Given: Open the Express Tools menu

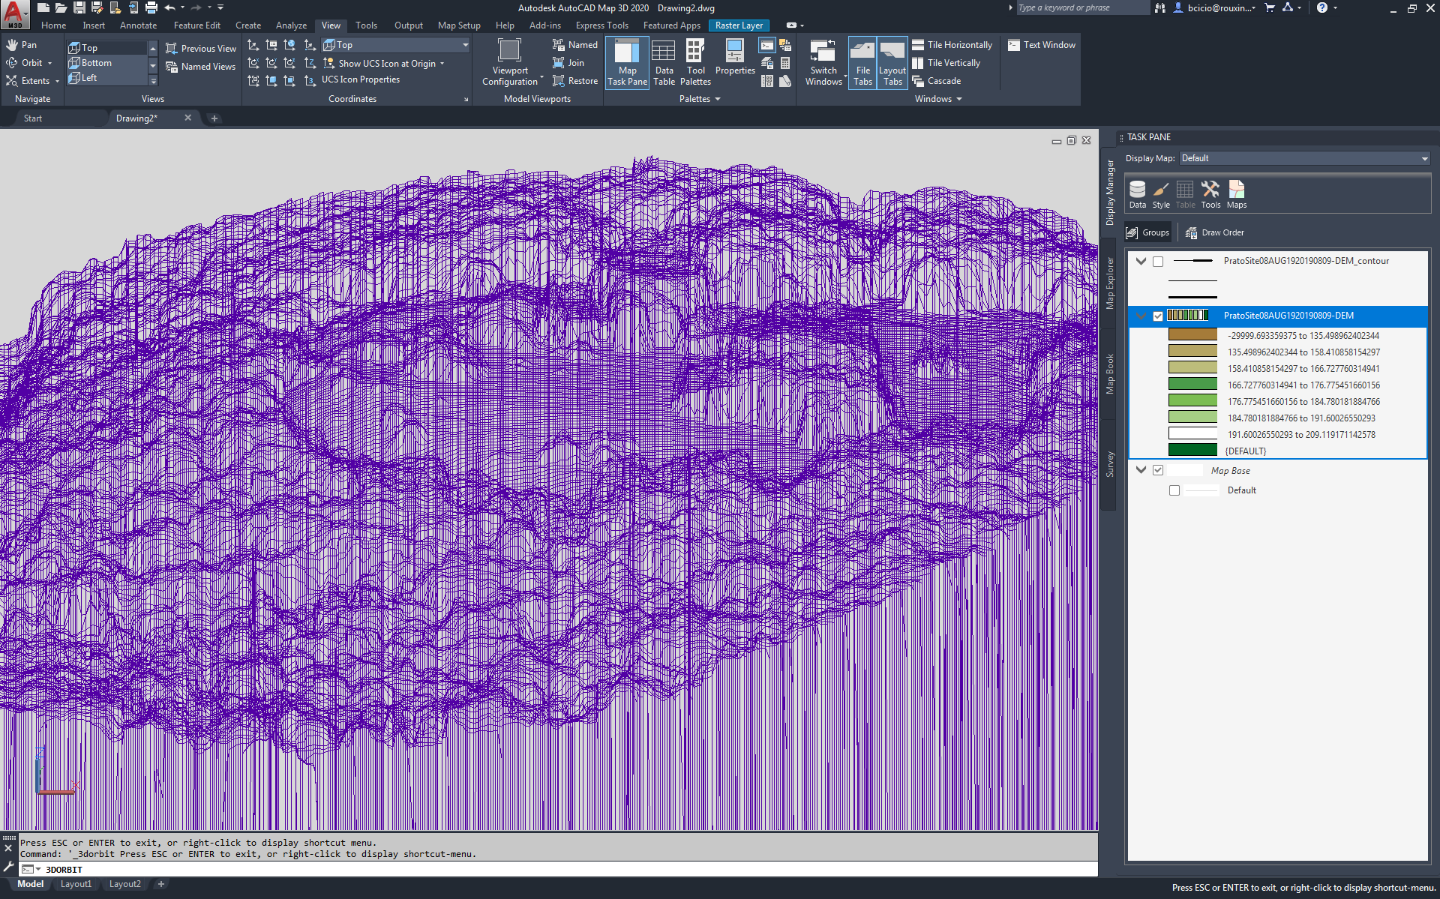Looking at the screenshot, I should pyautogui.click(x=601, y=25).
